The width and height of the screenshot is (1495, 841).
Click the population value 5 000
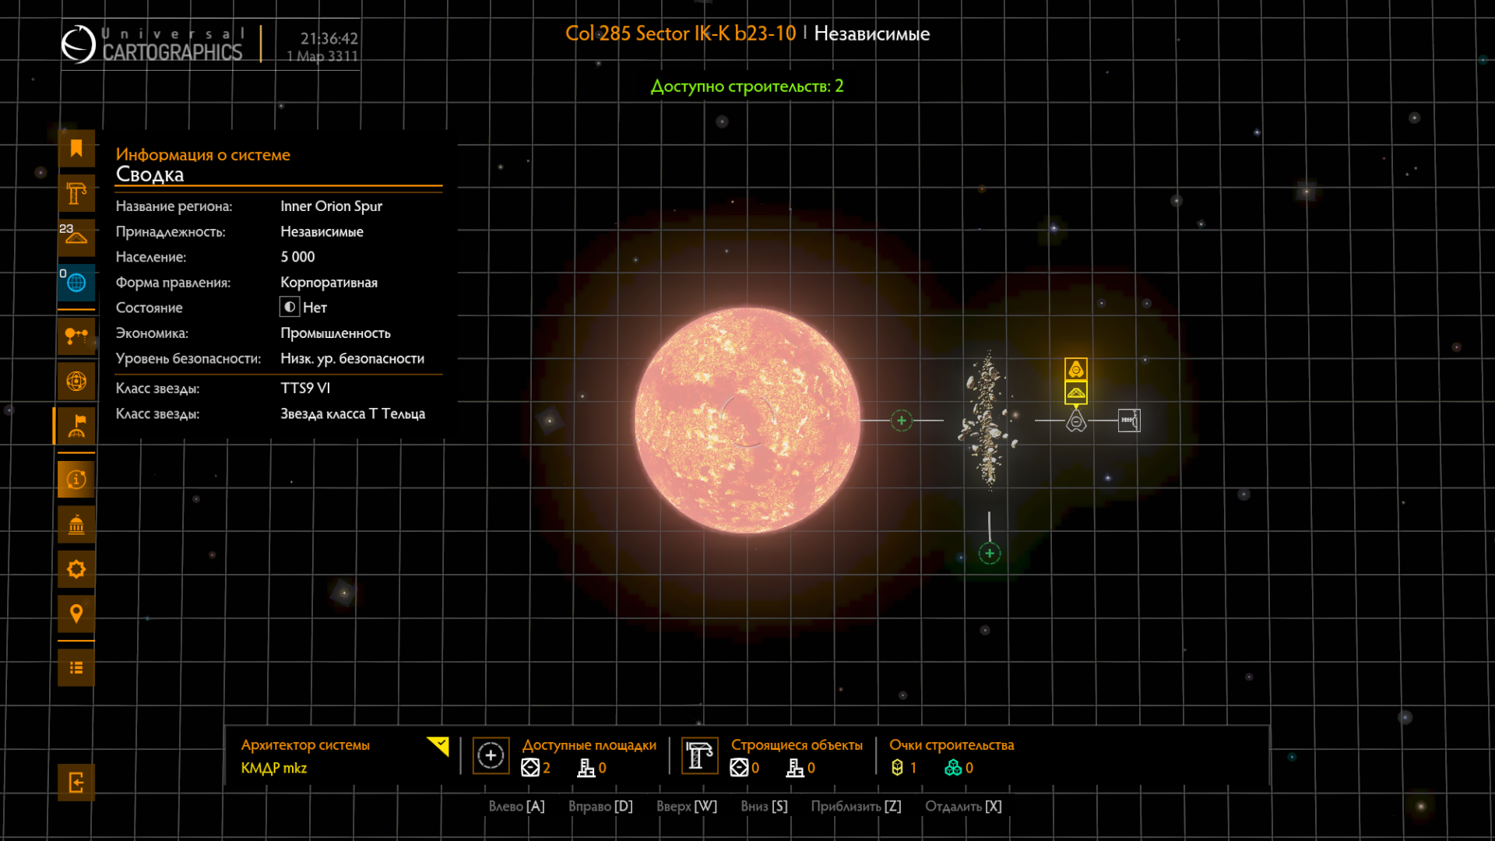297,256
